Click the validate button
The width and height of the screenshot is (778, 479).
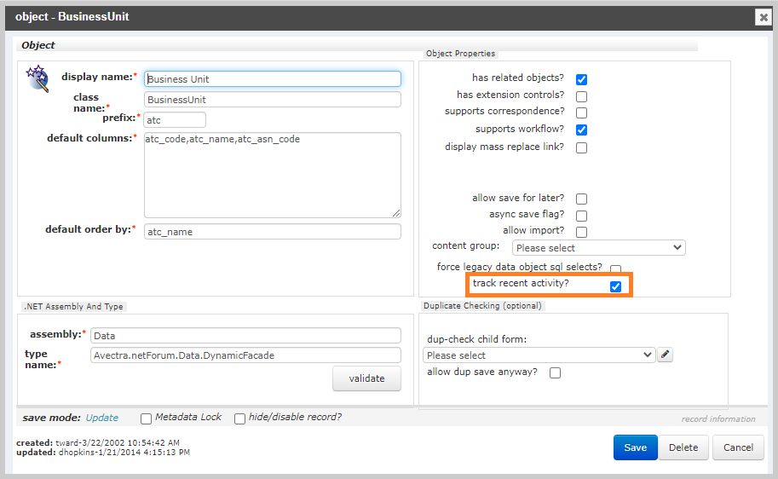tap(366, 378)
